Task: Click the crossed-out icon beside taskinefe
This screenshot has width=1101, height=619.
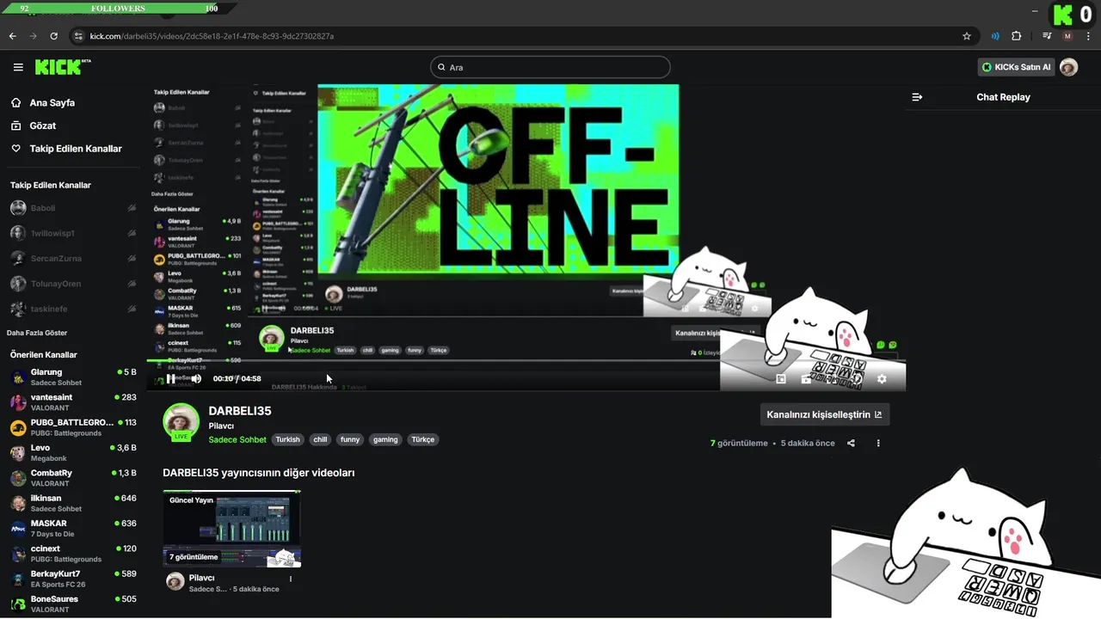Action: (132, 309)
